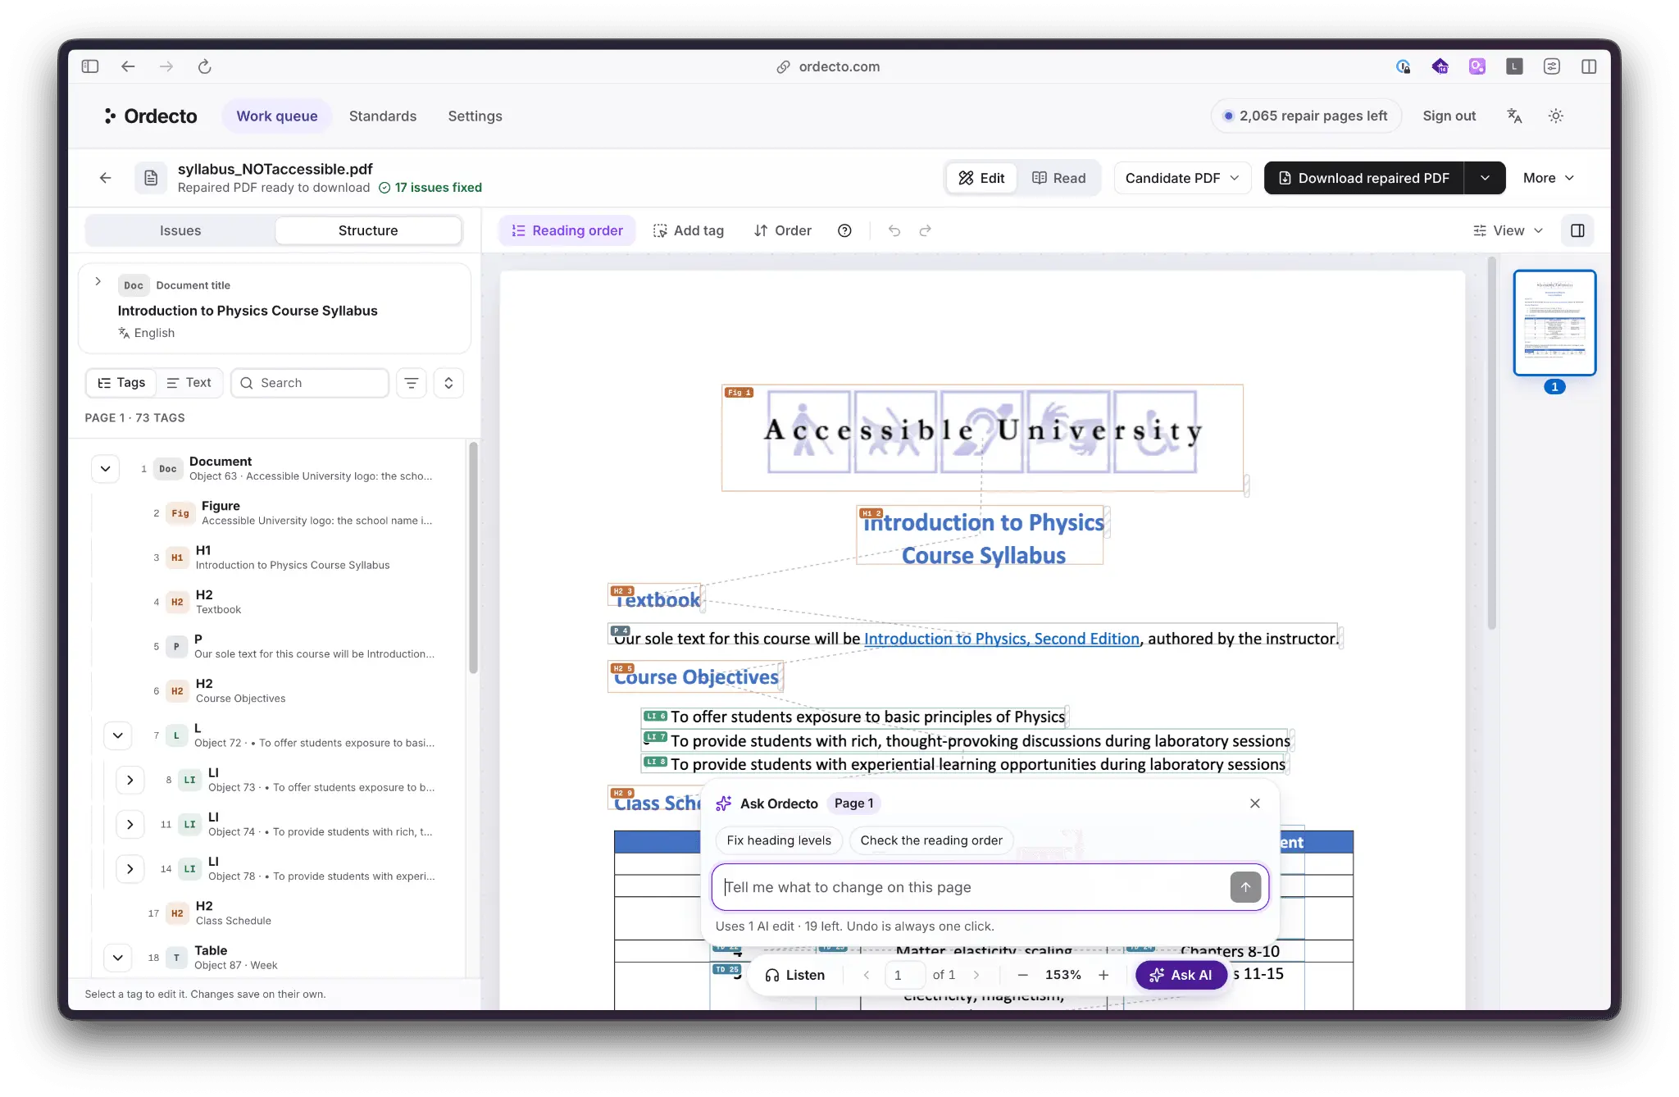The width and height of the screenshot is (1679, 1097).
Task: Go to Standards in the top navigation
Action: coord(383,116)
